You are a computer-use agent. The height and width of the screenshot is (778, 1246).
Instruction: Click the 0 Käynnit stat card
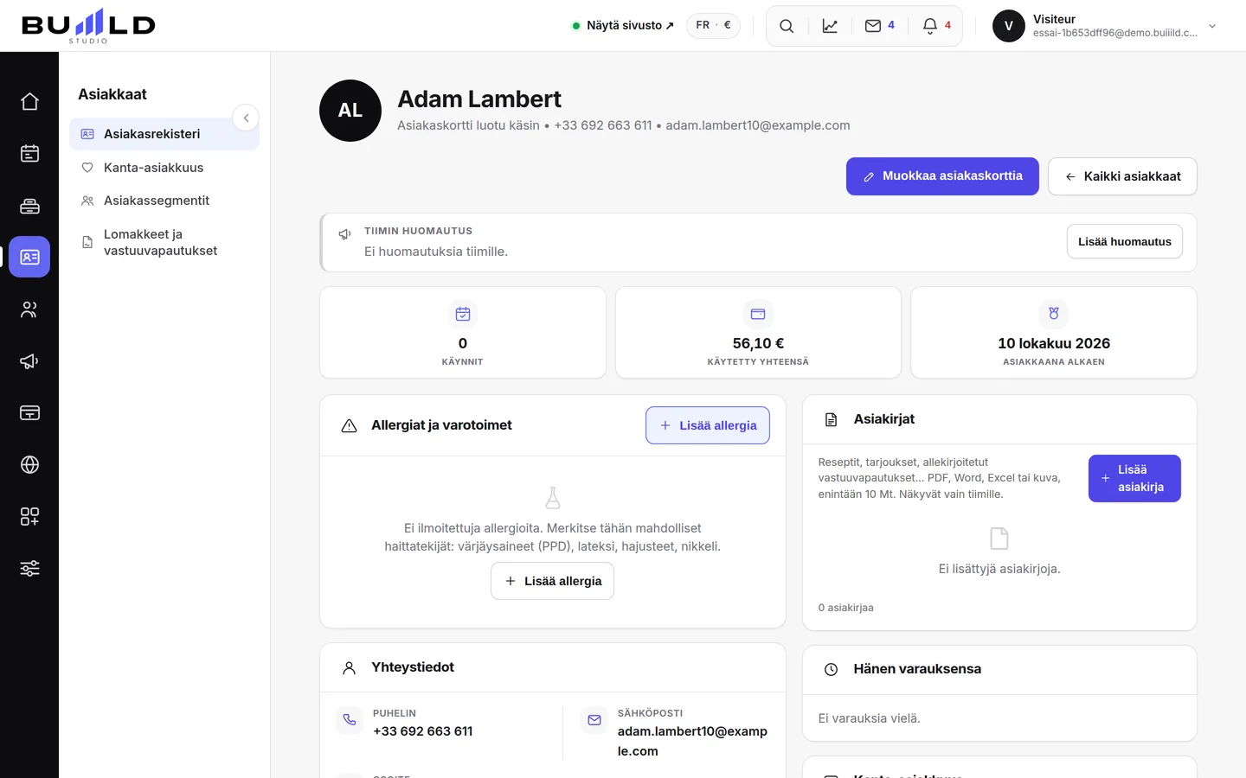point(463,333)
